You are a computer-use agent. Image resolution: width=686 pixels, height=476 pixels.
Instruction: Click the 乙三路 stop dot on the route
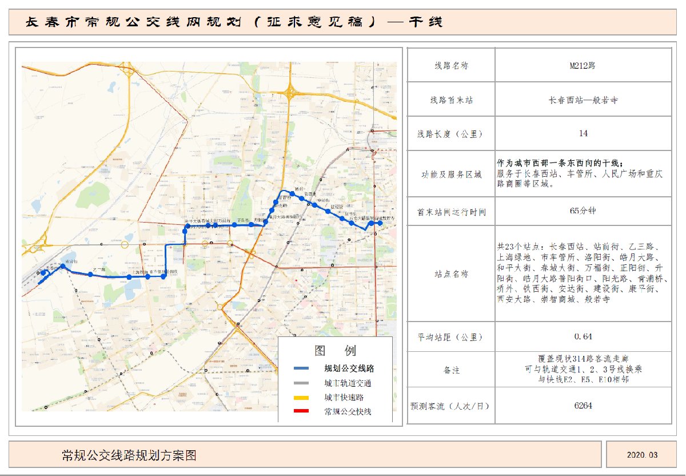90,275
